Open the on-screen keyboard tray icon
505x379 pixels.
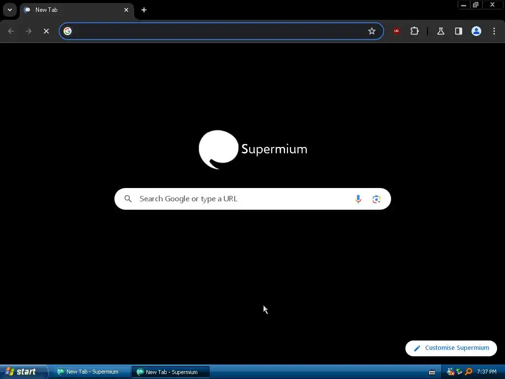(432, 372)
